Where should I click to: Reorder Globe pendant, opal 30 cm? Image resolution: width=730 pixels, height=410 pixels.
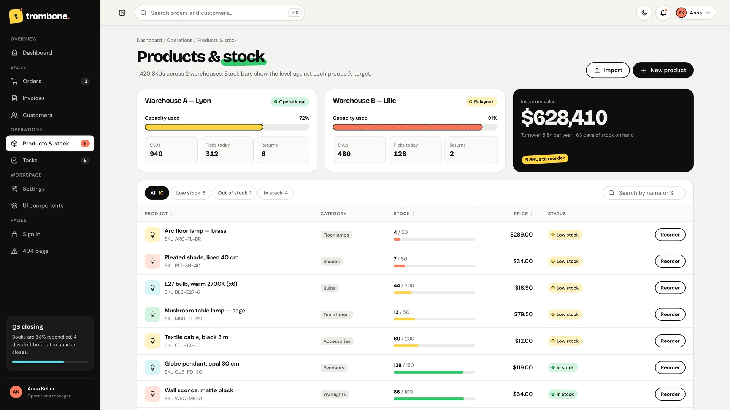(670, 367)
